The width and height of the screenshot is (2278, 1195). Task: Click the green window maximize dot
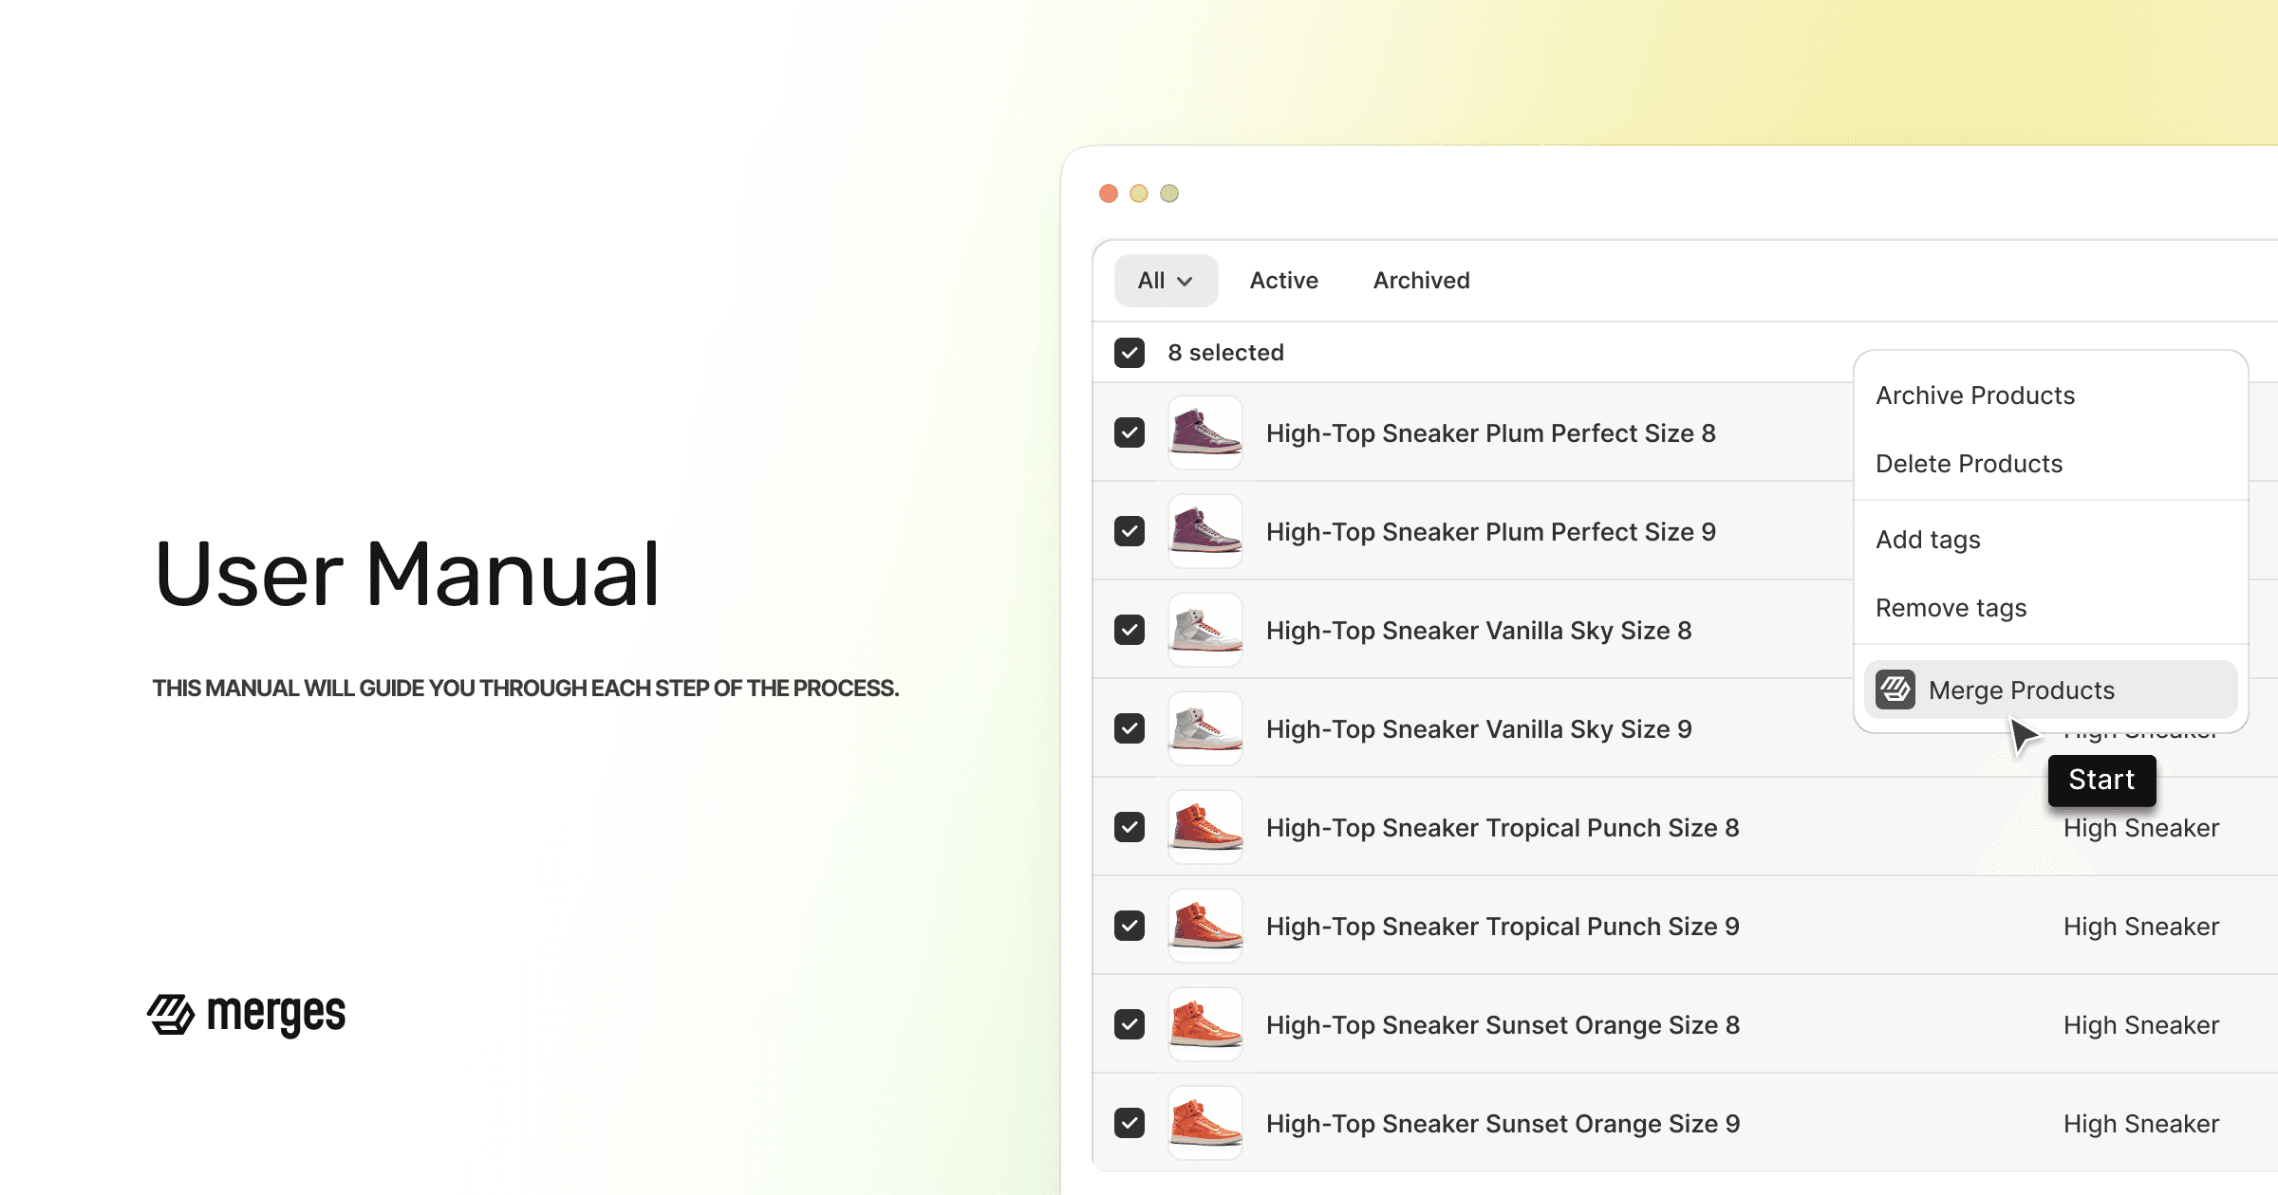click(1169, 193)
